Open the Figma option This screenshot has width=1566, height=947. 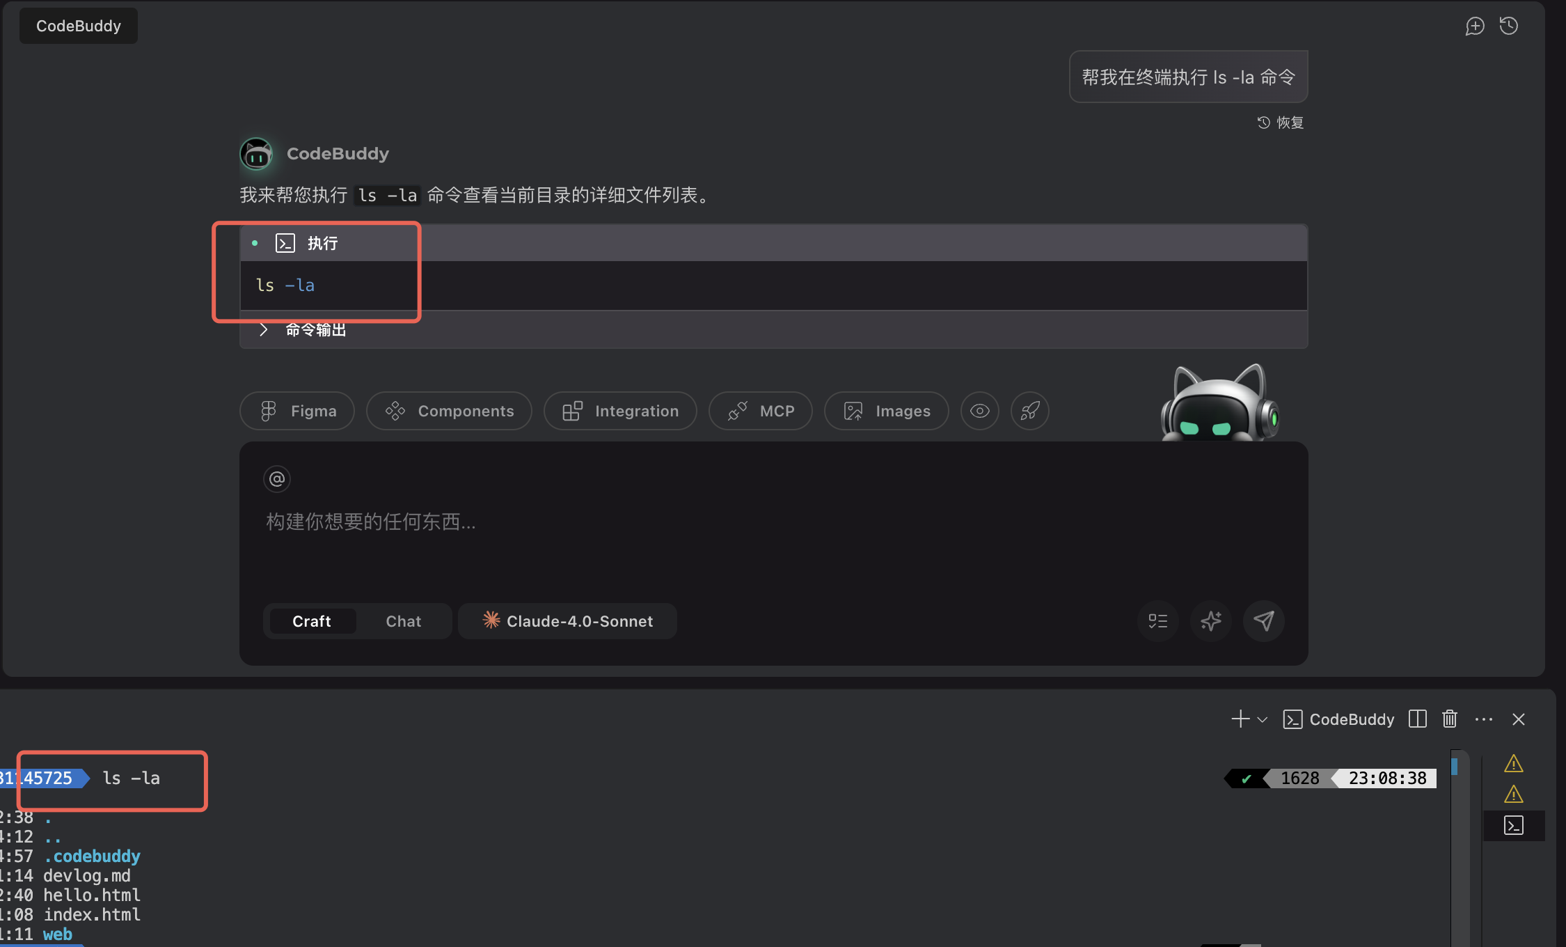pos(297,411)
